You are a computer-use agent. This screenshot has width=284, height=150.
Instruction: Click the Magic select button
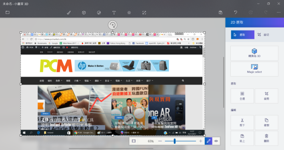pos(254,69)
